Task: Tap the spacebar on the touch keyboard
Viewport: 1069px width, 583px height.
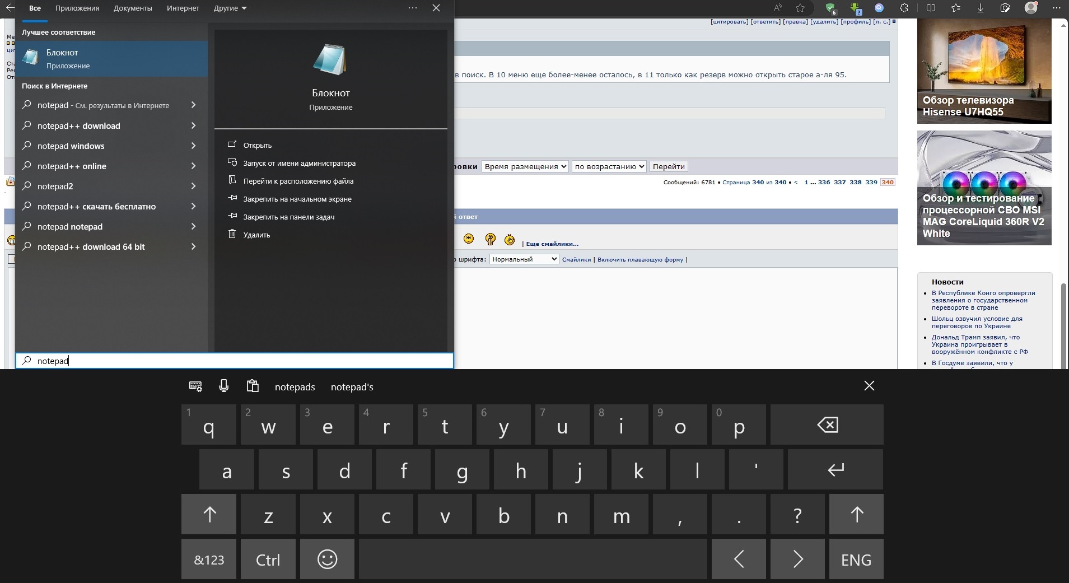Action: [533, 559]
